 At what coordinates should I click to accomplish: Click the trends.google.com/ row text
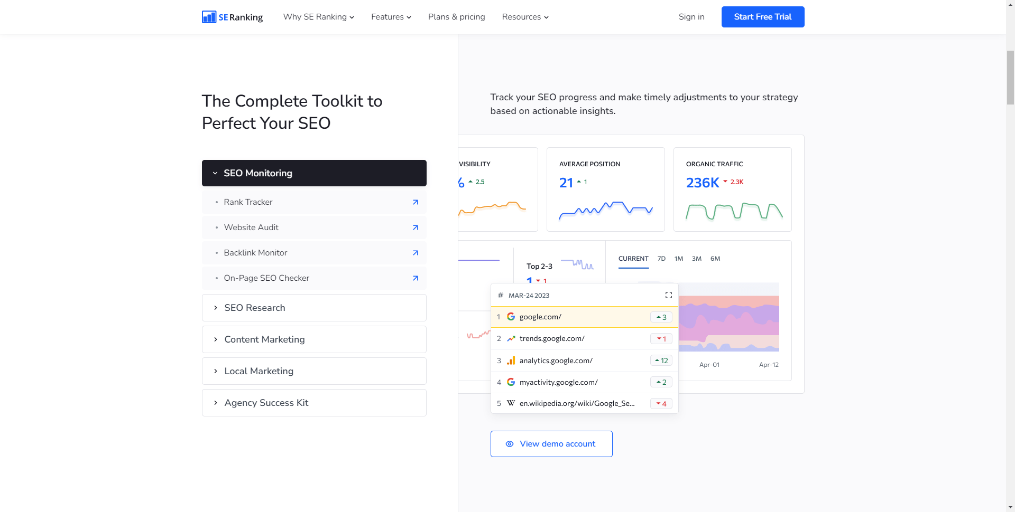pyautogui.click(x=552, y=338)
